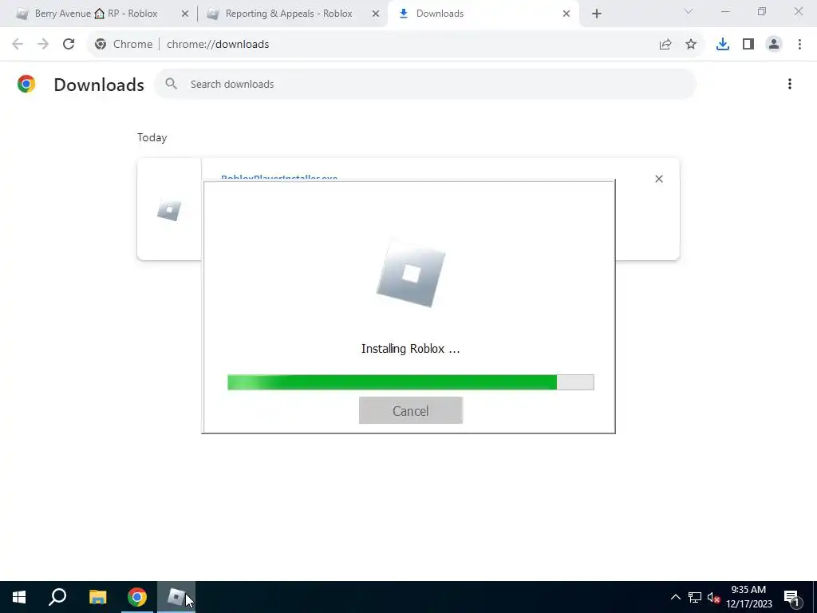Open a new browser tab

click(x=597, y=14)
